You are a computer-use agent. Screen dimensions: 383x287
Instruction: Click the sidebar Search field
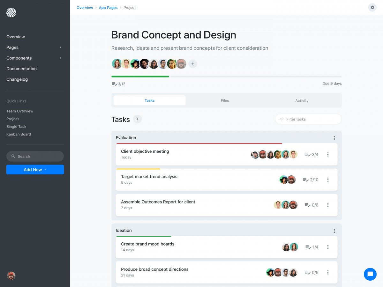tap(35, 156)
